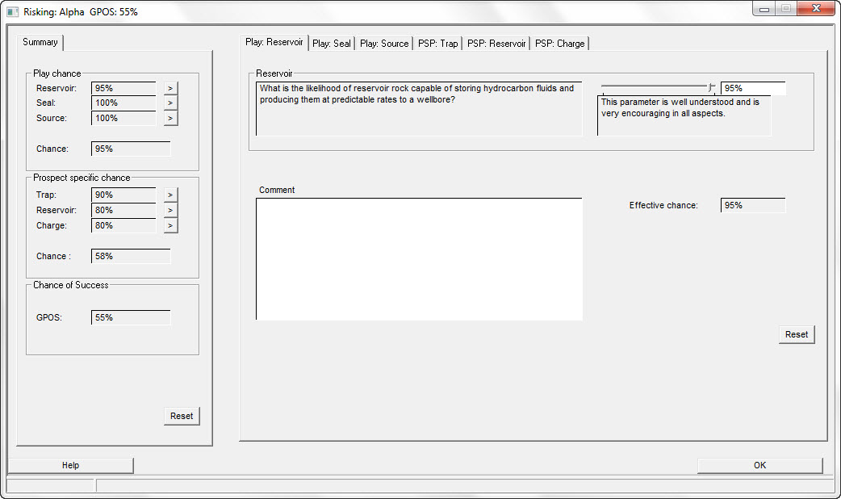Go to the PSP: Reservoir tab
The height and width of the screenshot is (499, 841).
tap(496, 44)
